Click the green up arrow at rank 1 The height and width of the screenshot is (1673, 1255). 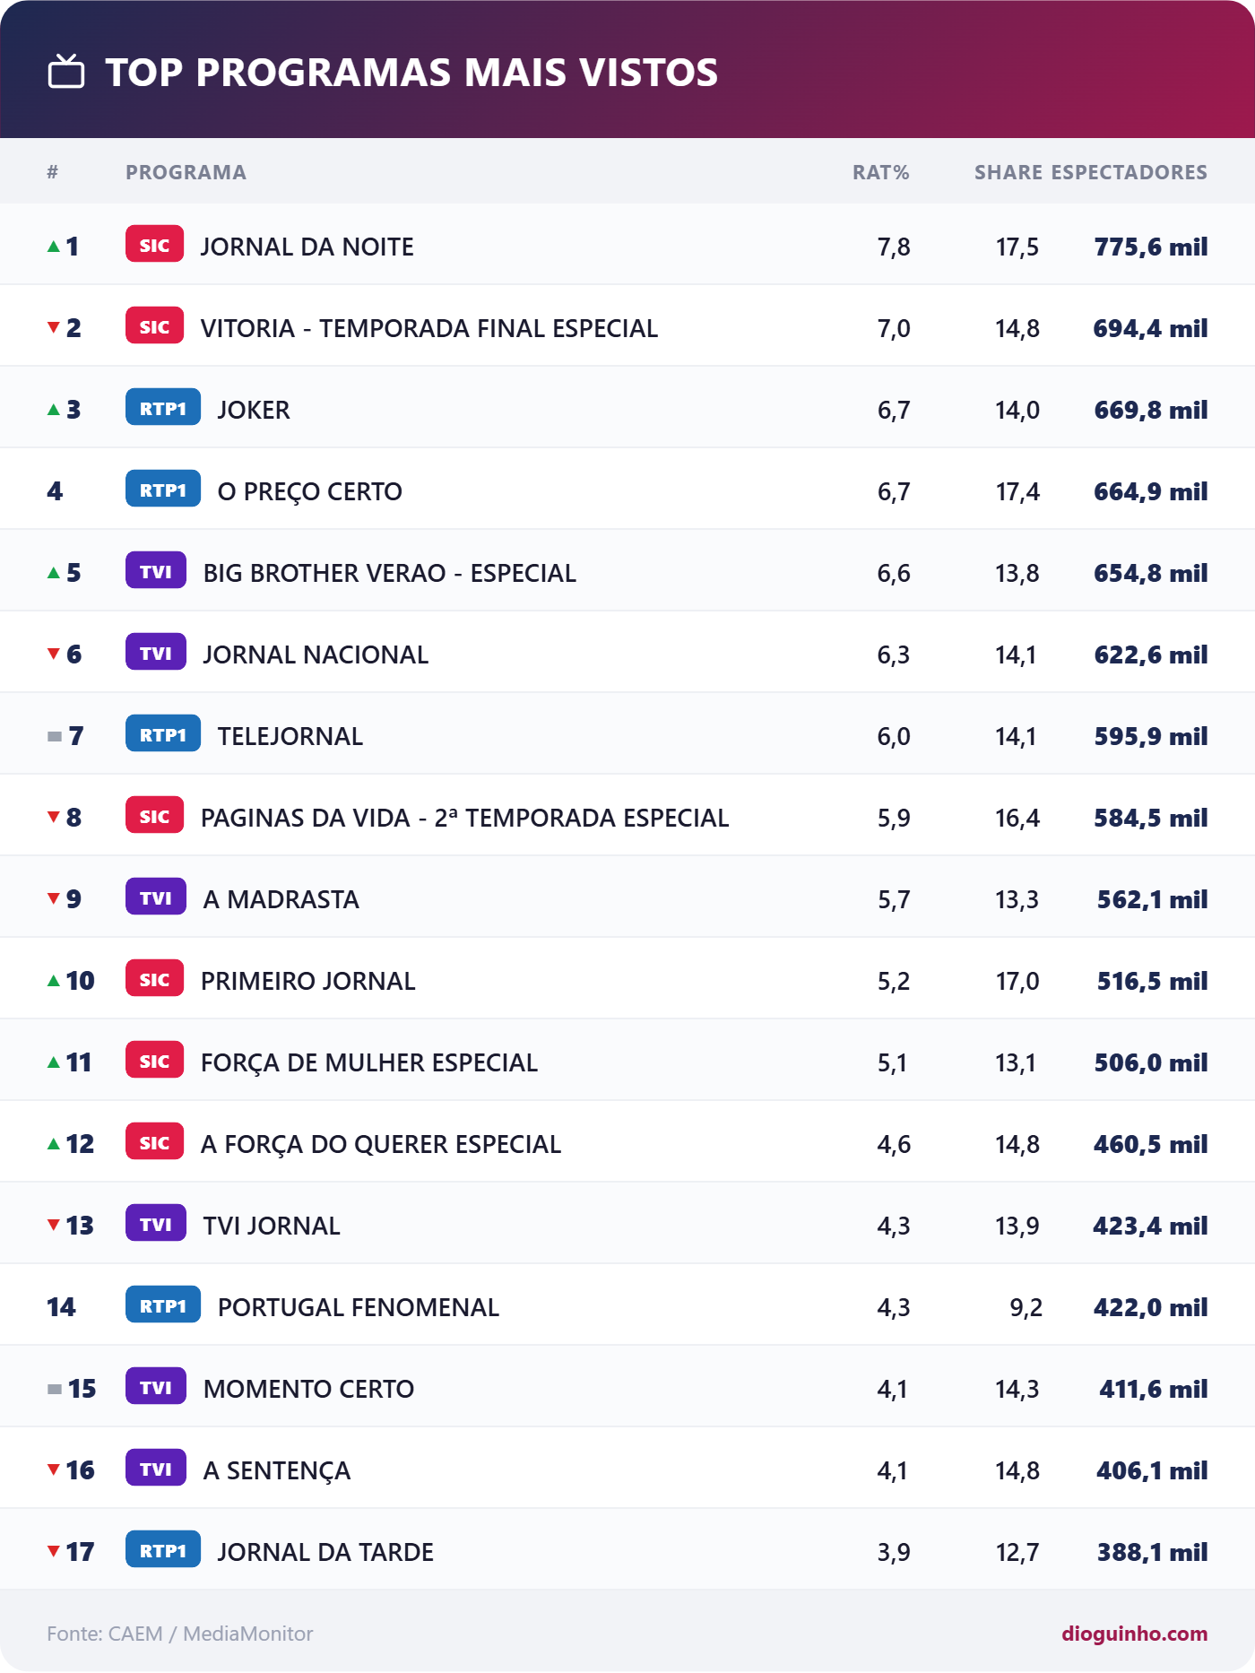click(x=54, y=246)
